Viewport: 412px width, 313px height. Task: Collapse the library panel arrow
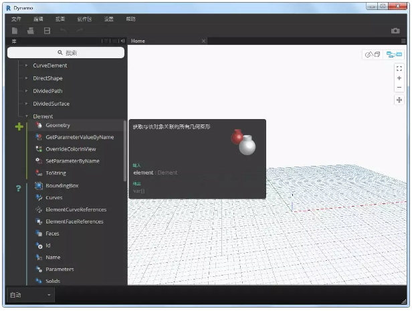pyautogui.click(x=122, y=41)
